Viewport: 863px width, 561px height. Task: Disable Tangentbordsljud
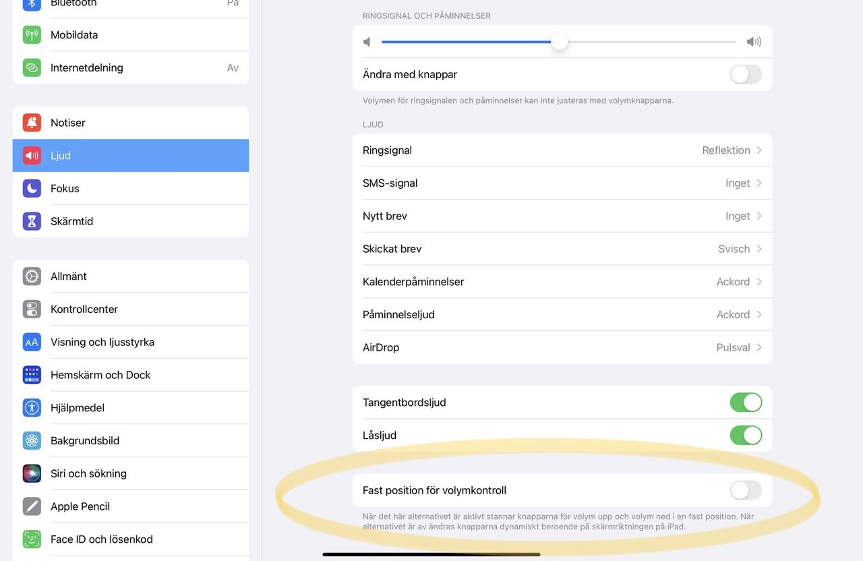(x=745, y=402)
